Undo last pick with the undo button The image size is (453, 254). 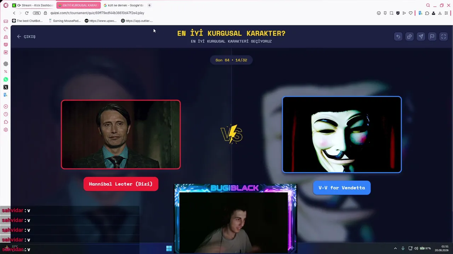[x=398, y=36]
